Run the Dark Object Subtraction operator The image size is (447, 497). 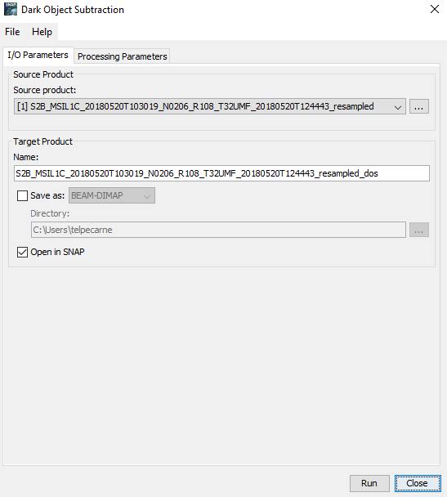click(x=369, y=483)
